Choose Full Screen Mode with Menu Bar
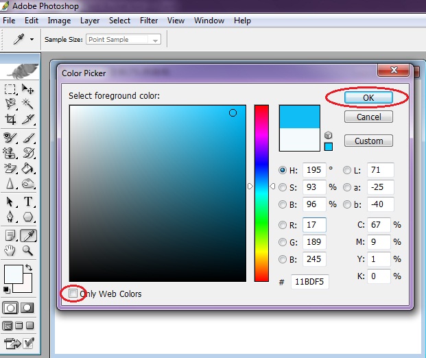The height and width of the screenshot is (358, 426). [x=19, y=325]
